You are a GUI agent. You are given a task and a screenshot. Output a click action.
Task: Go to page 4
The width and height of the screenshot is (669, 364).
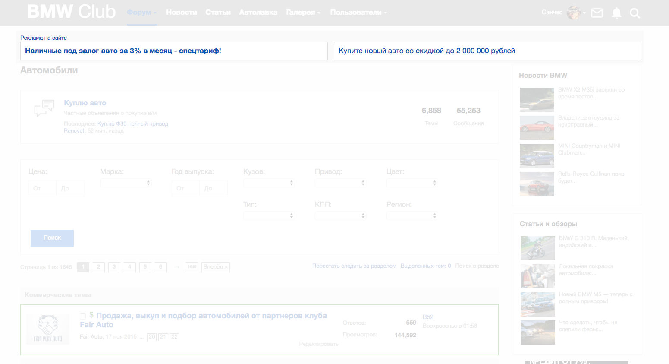click(x=130, y=267)
